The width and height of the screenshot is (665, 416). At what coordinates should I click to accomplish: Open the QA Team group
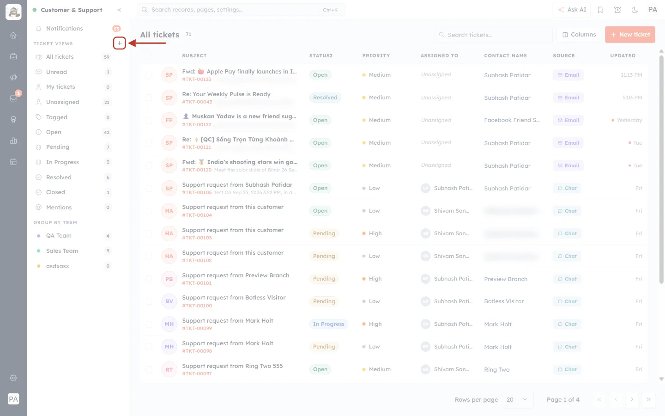coord(73,236)
